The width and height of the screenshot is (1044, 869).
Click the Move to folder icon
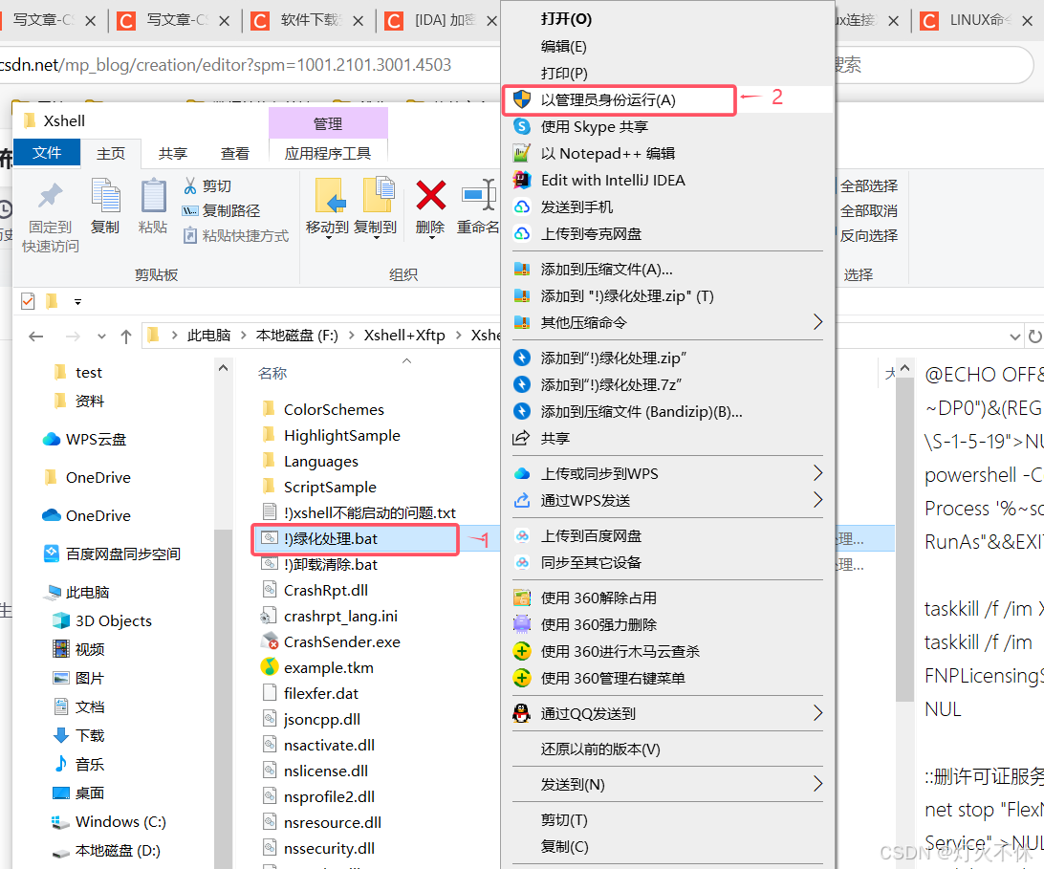[x=330, y=196]
